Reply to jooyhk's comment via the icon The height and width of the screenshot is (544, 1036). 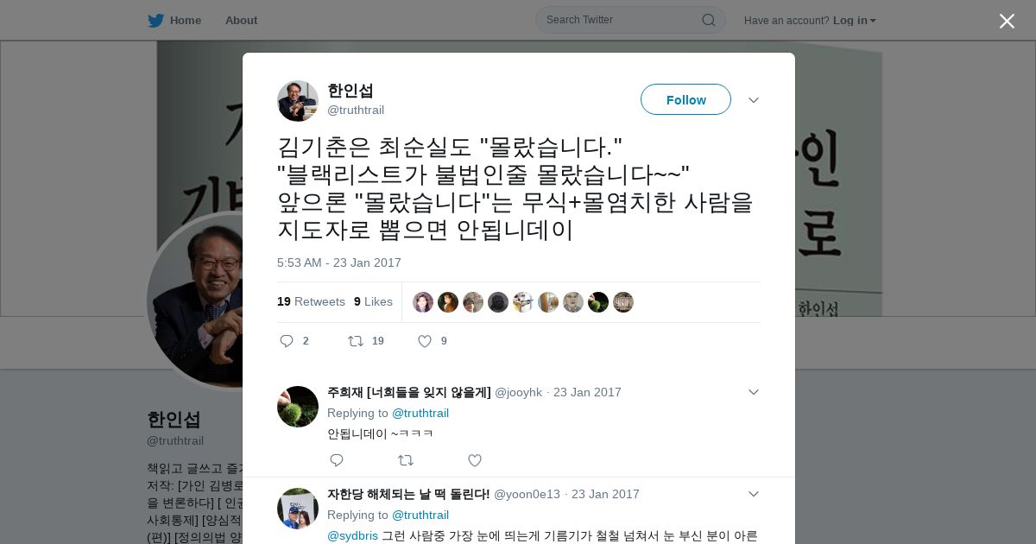[x=337, y=460]
